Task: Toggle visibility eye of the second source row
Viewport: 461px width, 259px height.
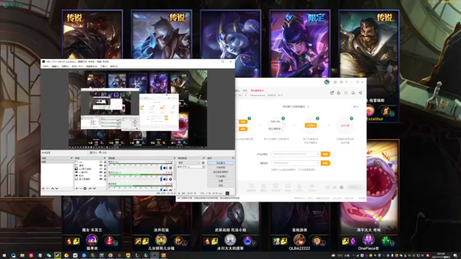Action: [x=101, y=166]
